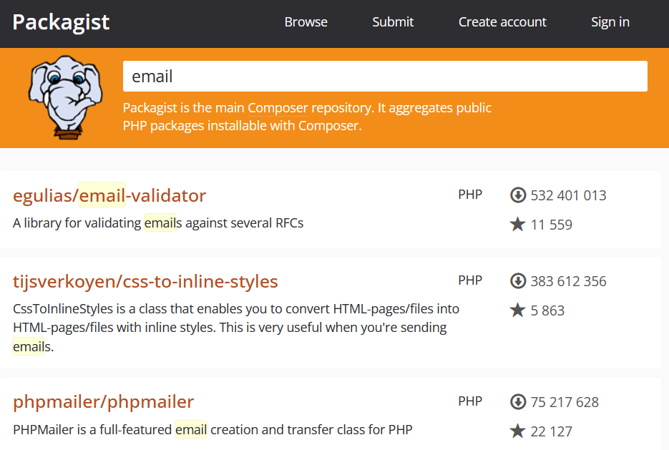Open the phpmailer/phpmailer package
The height and width of the screenshot is (450, 669).
[x=103, y=402]
